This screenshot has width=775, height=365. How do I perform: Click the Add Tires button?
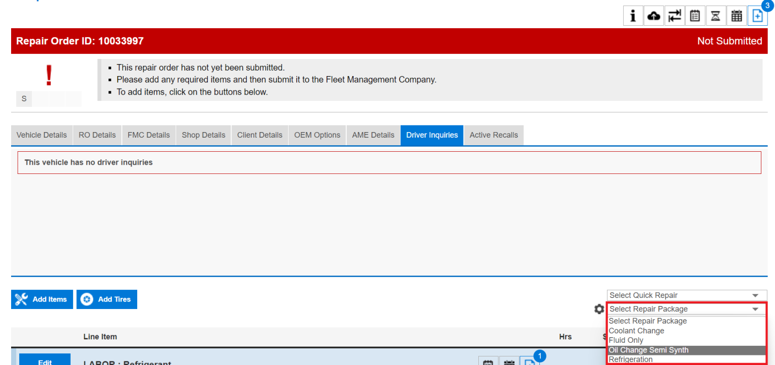[107, 299]
